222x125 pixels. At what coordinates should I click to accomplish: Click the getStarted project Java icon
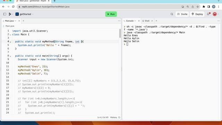(17, 14)
